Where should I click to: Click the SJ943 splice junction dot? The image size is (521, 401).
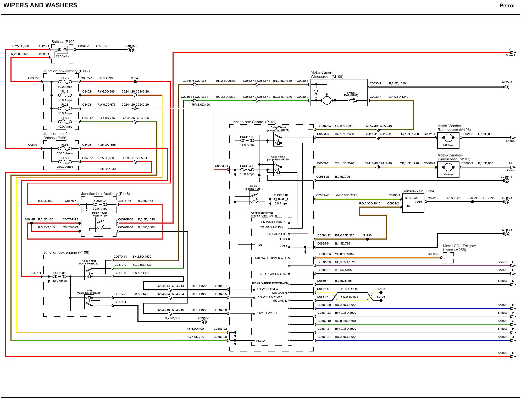tap(135, 82)
